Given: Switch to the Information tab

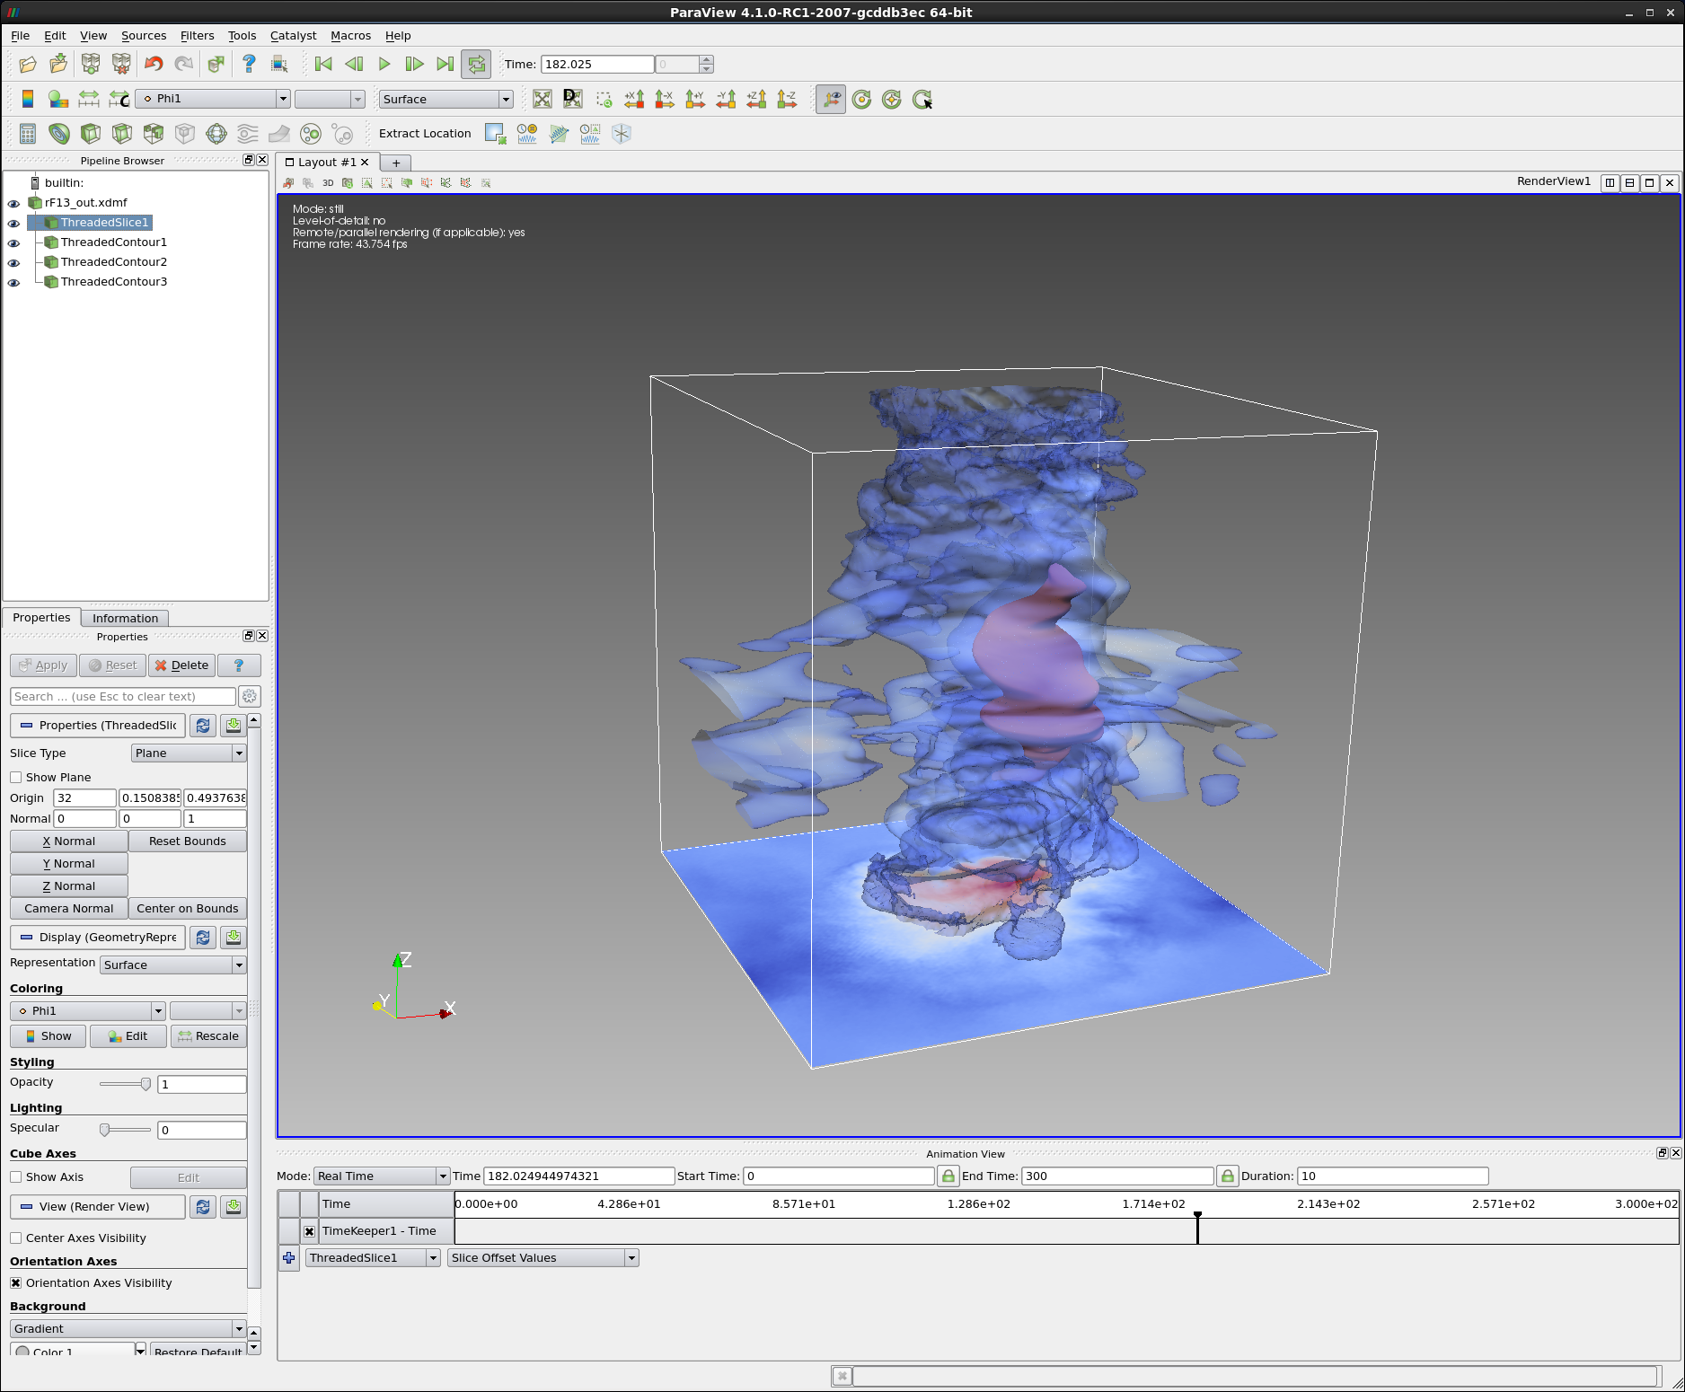Looking at the screenshot, I should 125,618.
